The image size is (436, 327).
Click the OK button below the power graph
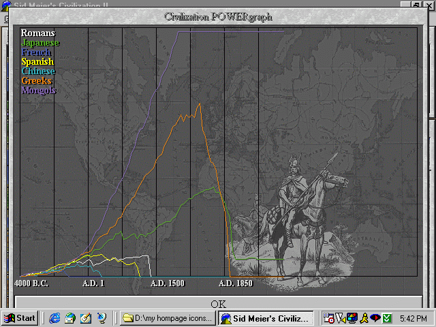218,302
